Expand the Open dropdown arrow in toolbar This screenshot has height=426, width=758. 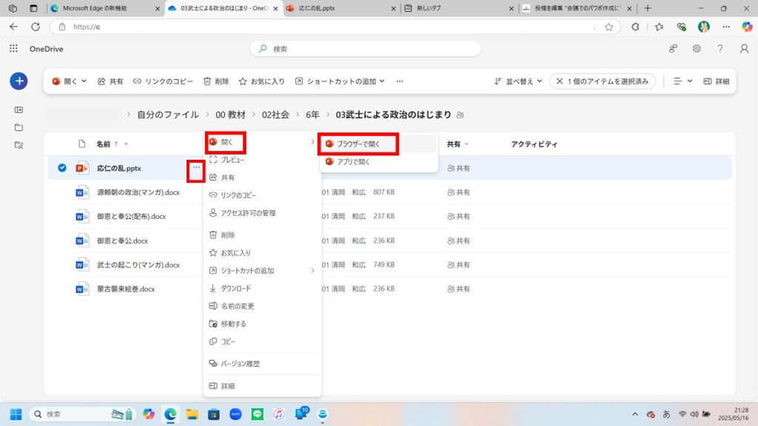click(x=84, y=81)
